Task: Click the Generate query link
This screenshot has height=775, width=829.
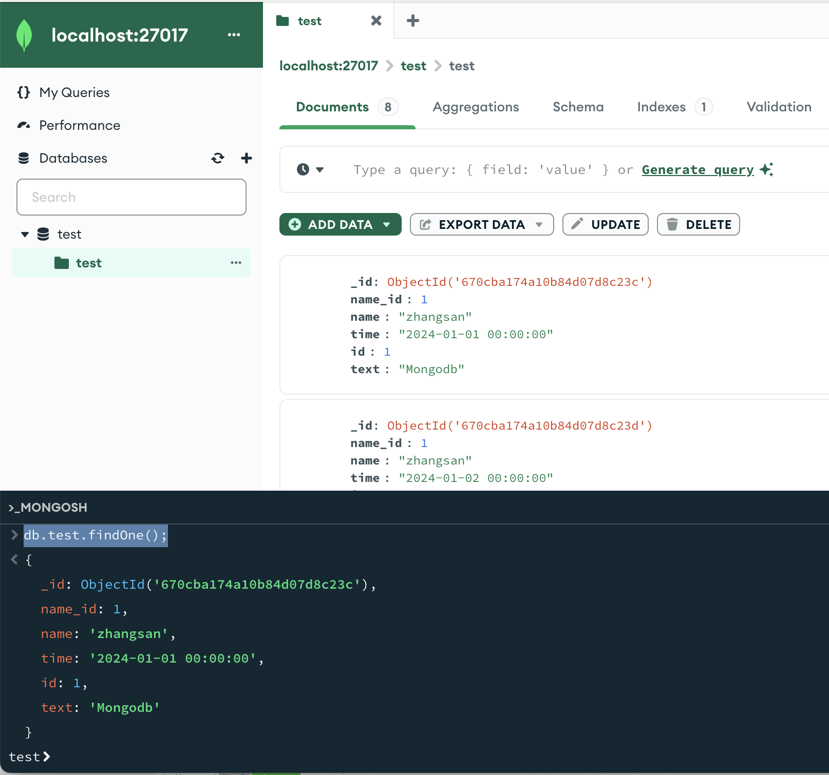Action: coord(698,170)
